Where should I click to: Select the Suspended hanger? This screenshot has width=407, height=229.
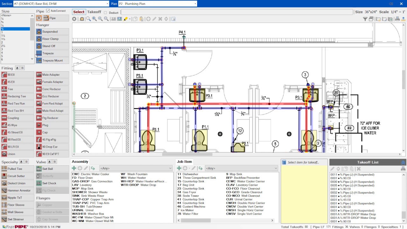52,32
